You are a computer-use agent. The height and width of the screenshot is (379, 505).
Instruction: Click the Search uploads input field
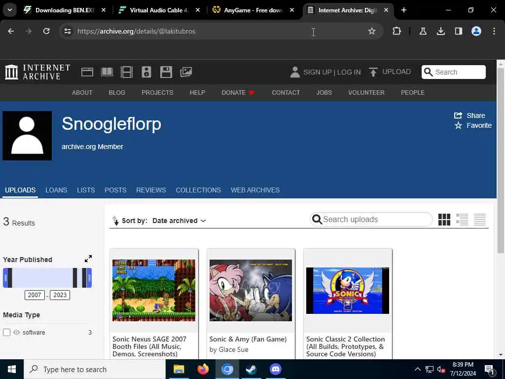[371, 220]
